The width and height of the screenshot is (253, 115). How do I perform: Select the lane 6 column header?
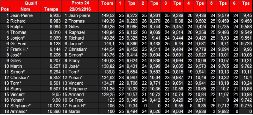[234, 6]
